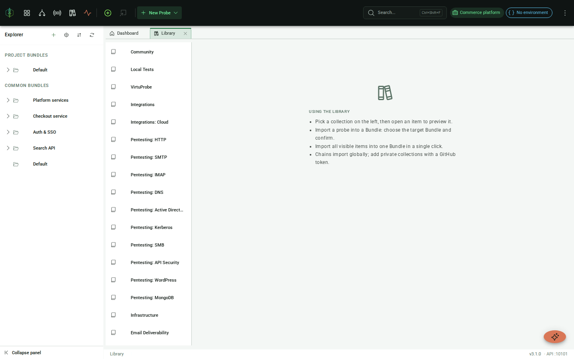Click the target locate icon in Explorer
This screenshot has height=359, width=574.
[66, 35]
